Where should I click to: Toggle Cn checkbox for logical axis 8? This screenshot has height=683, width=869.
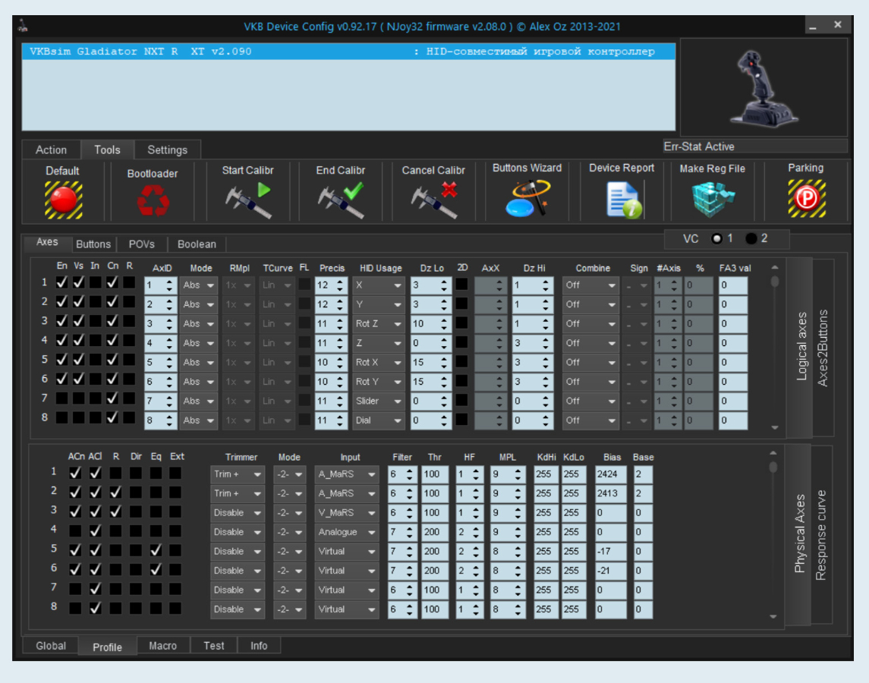(112, 417)
